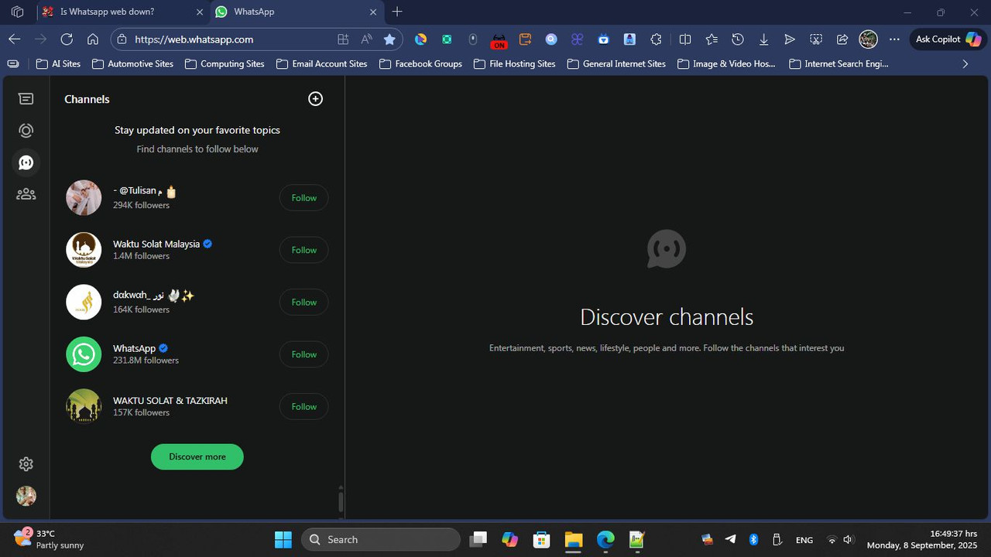The image size is (991, 557).
Task: Go to the browser home page
Action: 93,39
